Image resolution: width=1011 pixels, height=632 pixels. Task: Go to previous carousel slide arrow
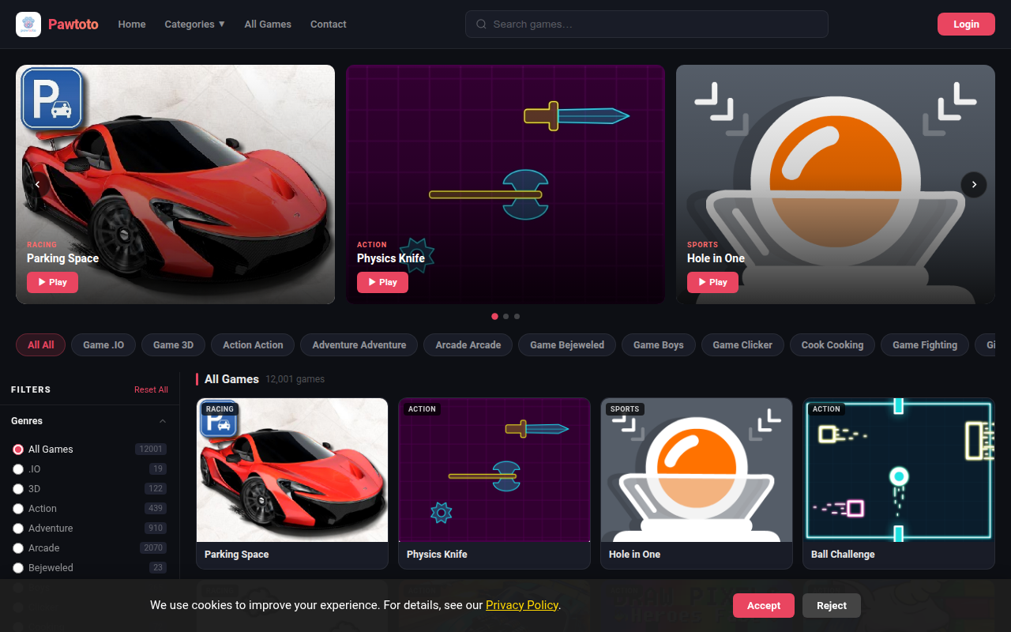click(37, 184)
